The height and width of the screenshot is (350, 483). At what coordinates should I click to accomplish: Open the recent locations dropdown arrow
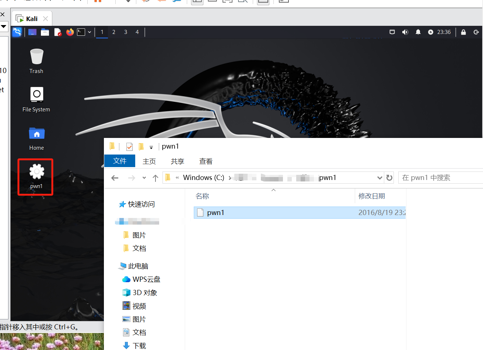(x=144, y=178)
